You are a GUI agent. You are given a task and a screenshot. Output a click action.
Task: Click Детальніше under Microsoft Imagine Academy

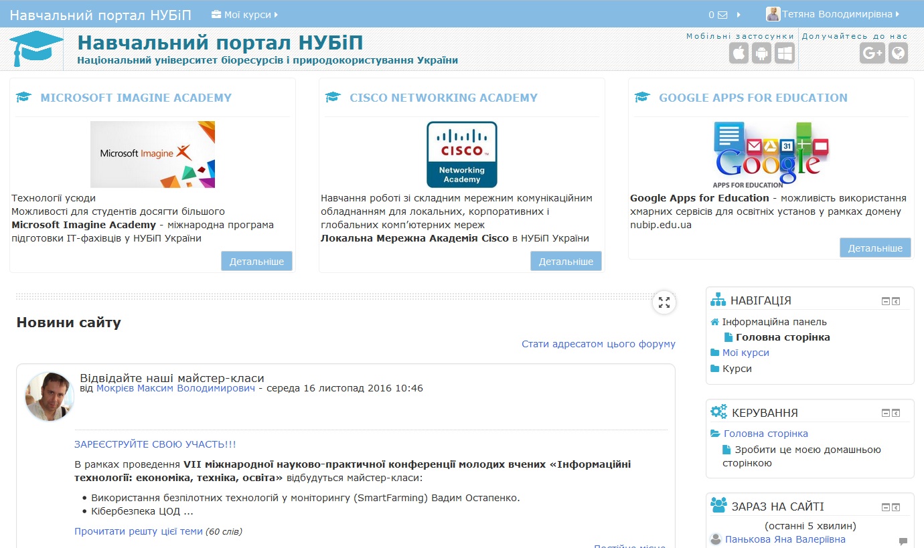click(256, 262)
